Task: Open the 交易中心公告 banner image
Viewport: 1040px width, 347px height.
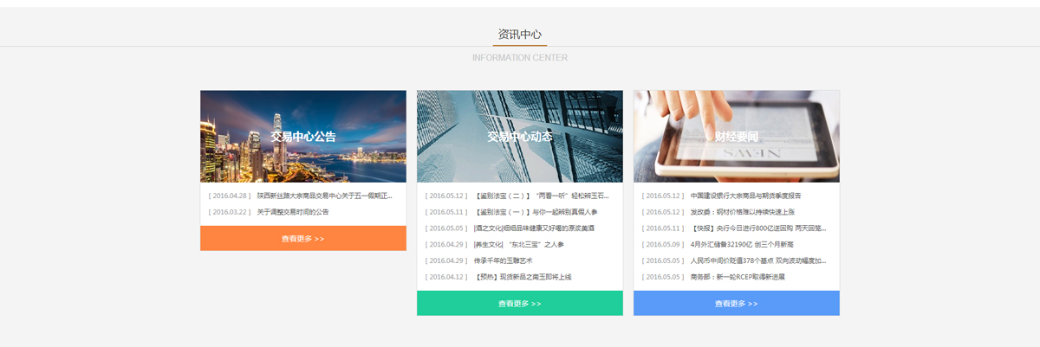Action: [303, 136]
